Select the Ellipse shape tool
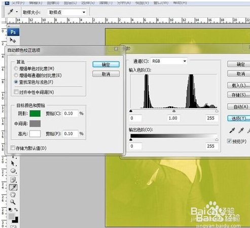250x228 pixels. pyautogui.click(x=13, y=171)
